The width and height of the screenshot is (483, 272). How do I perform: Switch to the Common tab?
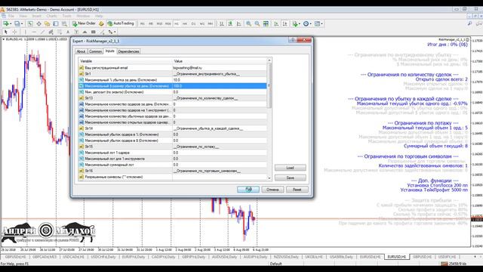point(95,51)
